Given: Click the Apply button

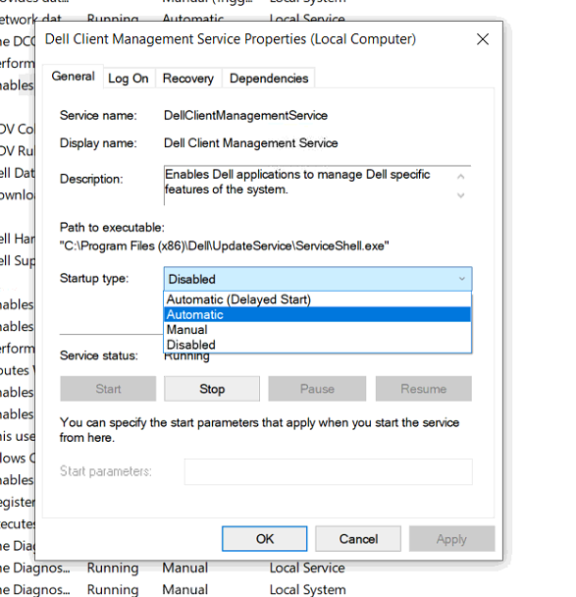Looking at the screenshot, I should point(451,539).
